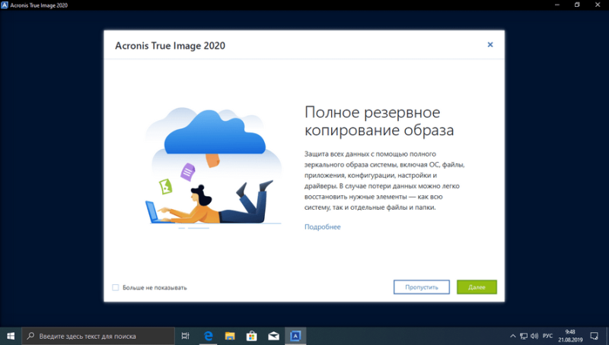The width and height of the screenshot is (609, 345).
Task: Open File Explorer from the taskbar
Action: (x=230, y=336)
